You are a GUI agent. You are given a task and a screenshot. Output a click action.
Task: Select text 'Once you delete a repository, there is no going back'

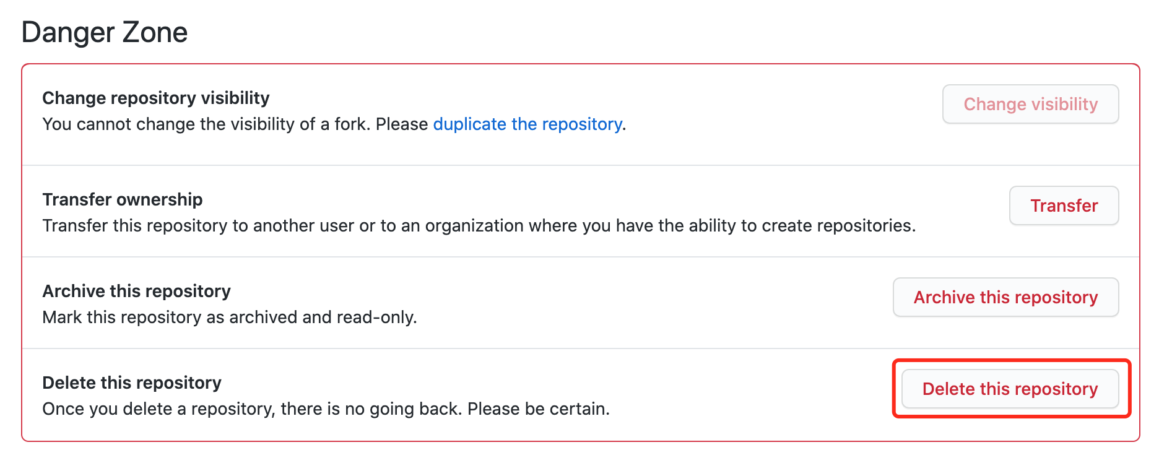(x=251, y=409)
